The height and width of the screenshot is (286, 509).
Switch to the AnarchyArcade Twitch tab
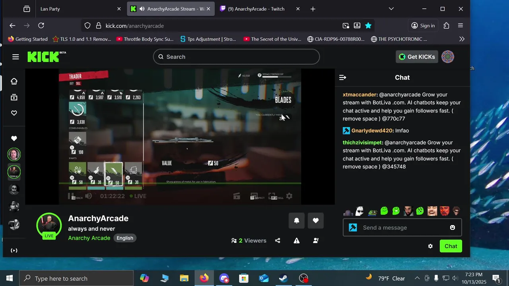point(260,9)
